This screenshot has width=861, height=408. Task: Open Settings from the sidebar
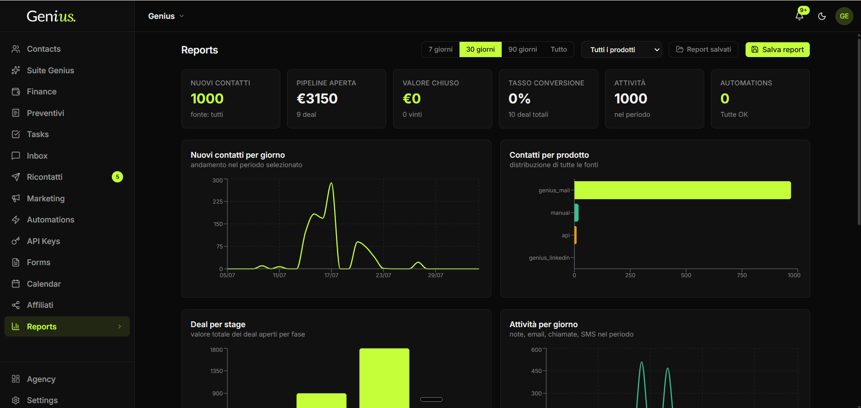click(67, 400)
